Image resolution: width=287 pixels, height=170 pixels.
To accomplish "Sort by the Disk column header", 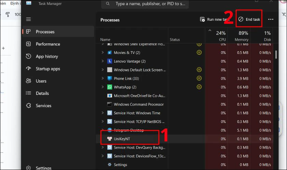I will (x=262, y=36).
